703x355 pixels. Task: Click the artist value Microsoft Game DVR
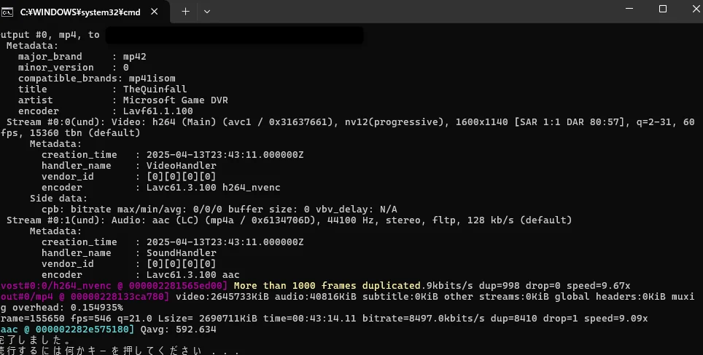175,100
